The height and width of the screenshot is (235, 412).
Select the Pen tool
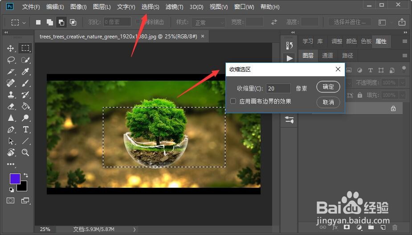pos(11,129)
